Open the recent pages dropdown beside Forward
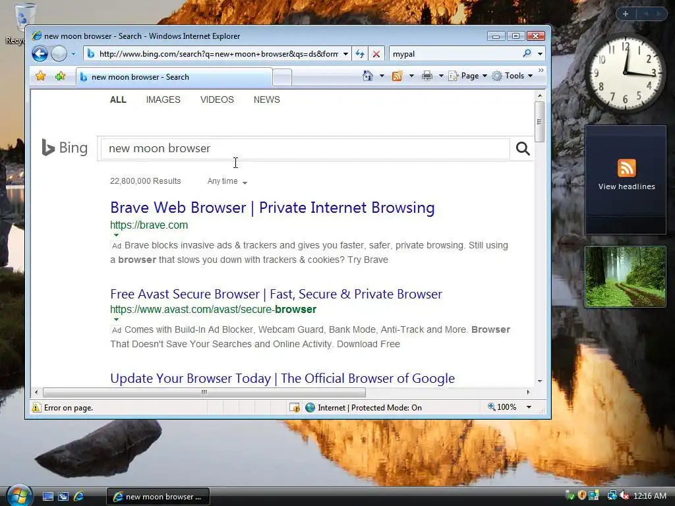 [73, 54]
